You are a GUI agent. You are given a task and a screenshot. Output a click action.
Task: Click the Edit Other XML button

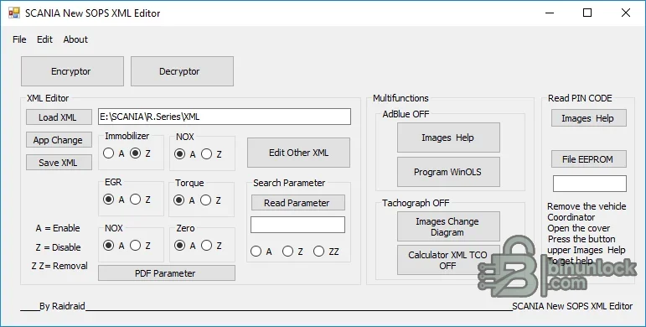[x=298, y=153]
